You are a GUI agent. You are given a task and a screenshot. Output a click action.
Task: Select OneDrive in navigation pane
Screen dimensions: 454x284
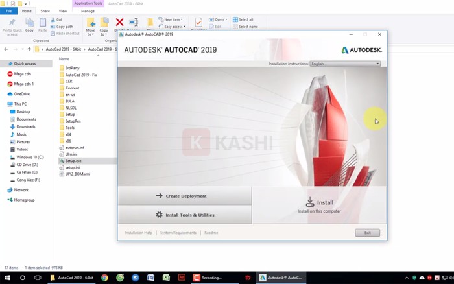tap(21, 94)
